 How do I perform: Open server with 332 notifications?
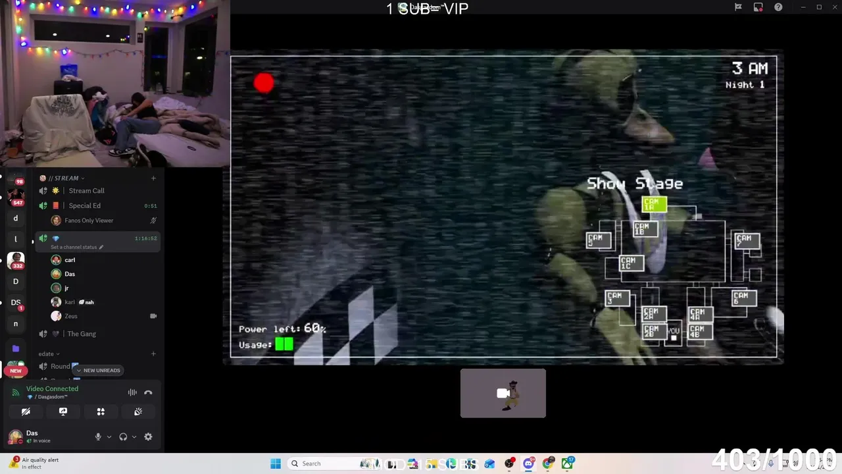coord(16,260)
